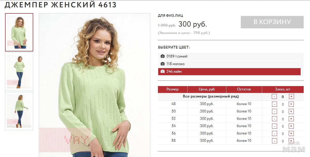Select color 0189 т.синий
The height and width of the screenshot is (157, 310).
pyautogui.click(x=229, y=56)
